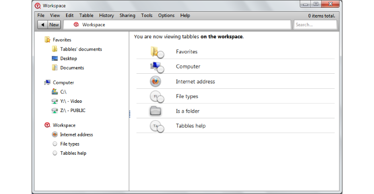
Task: Open the File types tabble icon
Action: pos(157,97)
